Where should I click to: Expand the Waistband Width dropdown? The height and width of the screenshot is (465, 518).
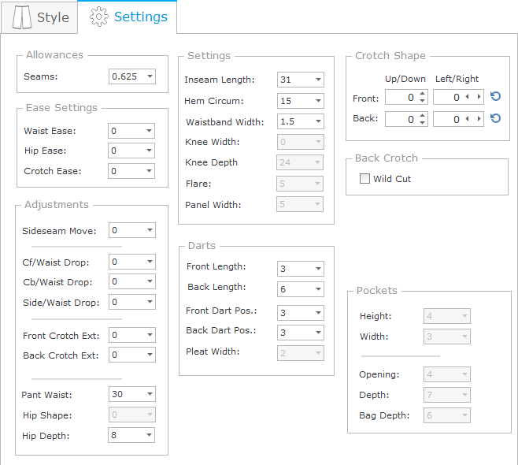(x=318, y=122)
